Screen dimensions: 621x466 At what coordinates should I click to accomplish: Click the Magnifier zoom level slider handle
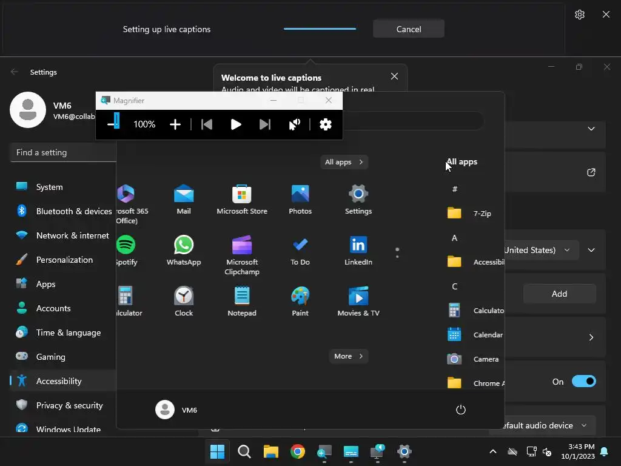coord(117,121)
